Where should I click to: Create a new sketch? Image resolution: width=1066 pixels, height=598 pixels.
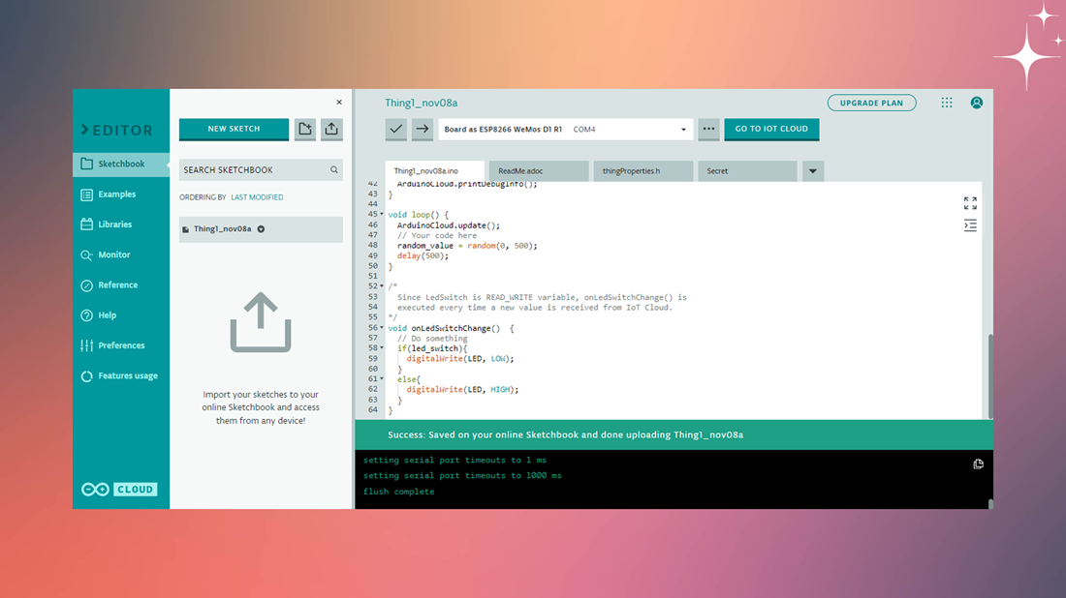234,129
